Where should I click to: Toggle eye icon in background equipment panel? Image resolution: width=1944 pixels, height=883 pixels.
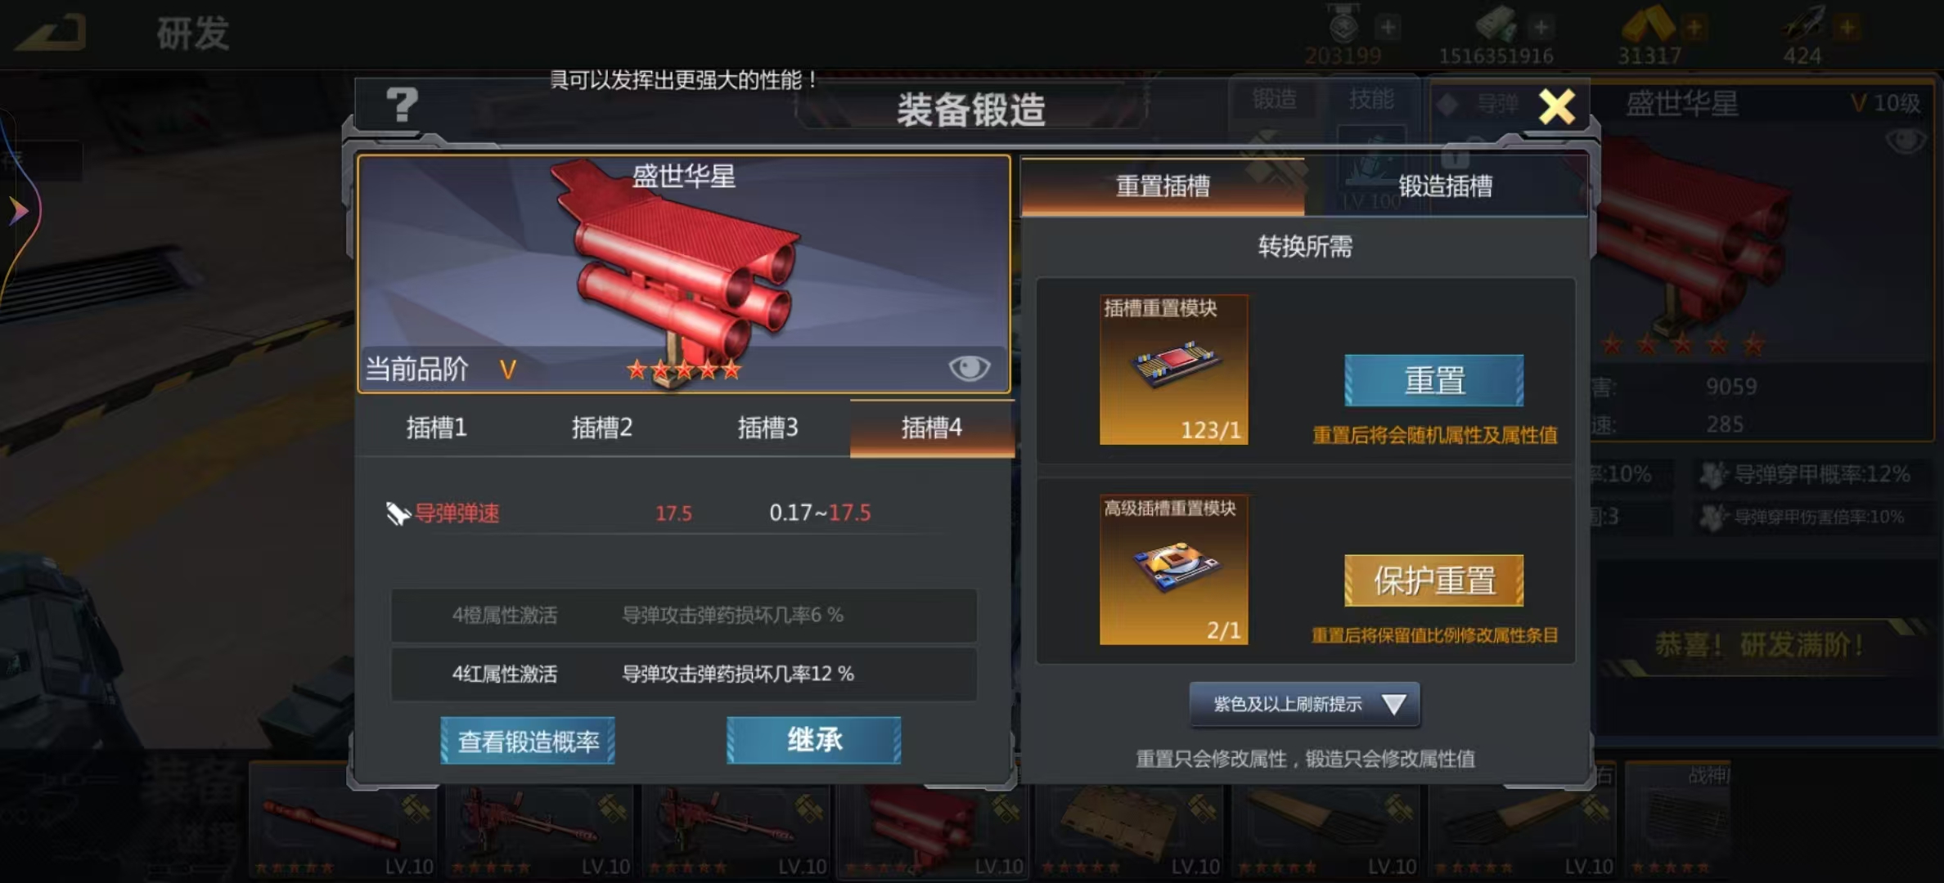click(x=1905, y=141)
